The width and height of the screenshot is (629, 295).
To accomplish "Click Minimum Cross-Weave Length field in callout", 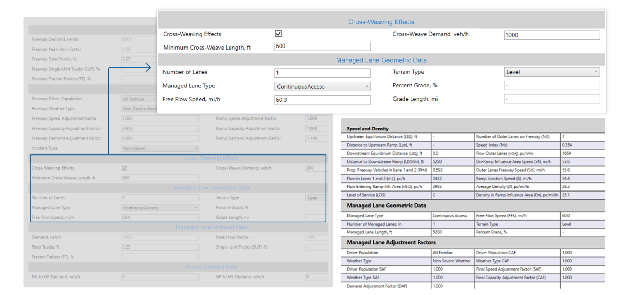I will 322,46.
